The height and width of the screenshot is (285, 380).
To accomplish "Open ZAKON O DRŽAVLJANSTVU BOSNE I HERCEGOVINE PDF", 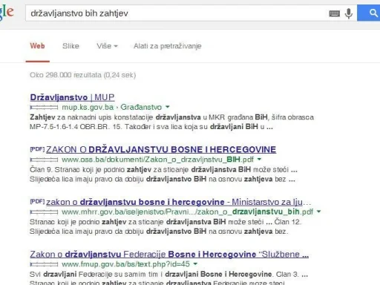I will tap(161, 149).
